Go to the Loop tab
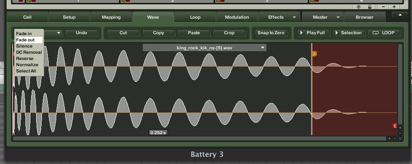The image size is (412, 164). coord(195,17)
